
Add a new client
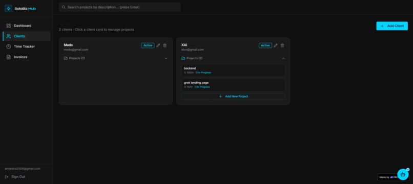click(392, 26)
